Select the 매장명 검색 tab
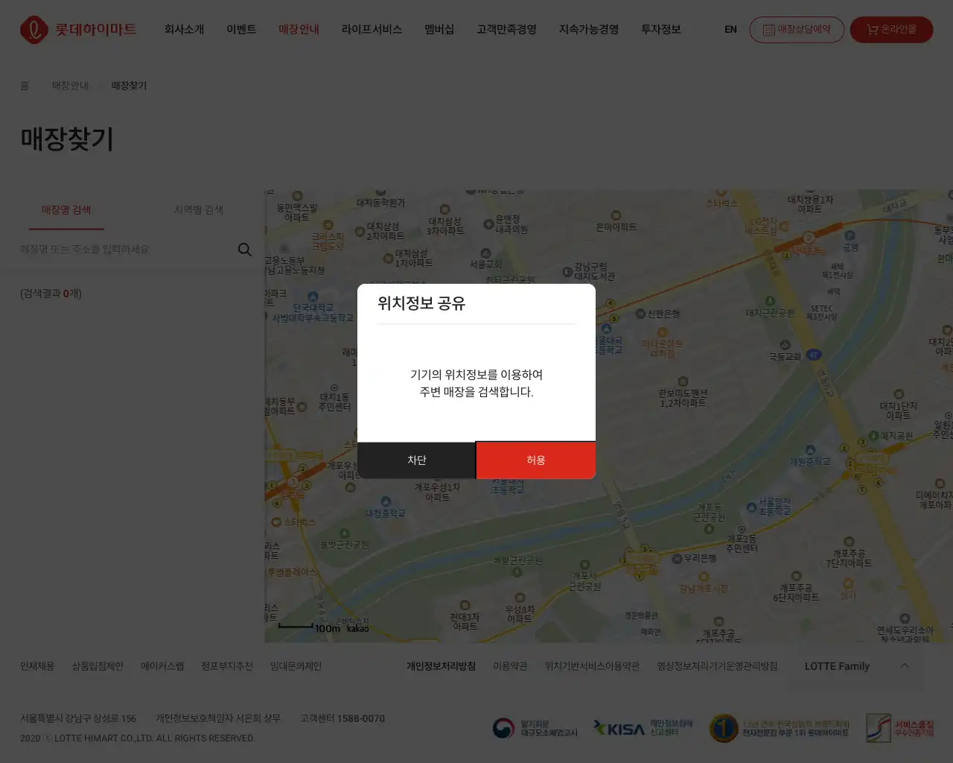The height and width of the screenshot is (763, 953). coord(66,209)
